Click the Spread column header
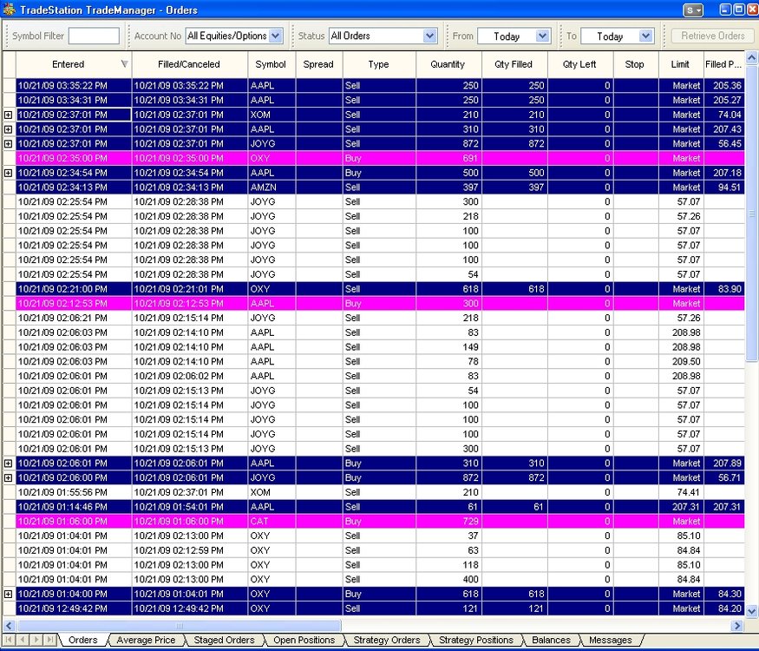The image size is (759, 651). 318,64
